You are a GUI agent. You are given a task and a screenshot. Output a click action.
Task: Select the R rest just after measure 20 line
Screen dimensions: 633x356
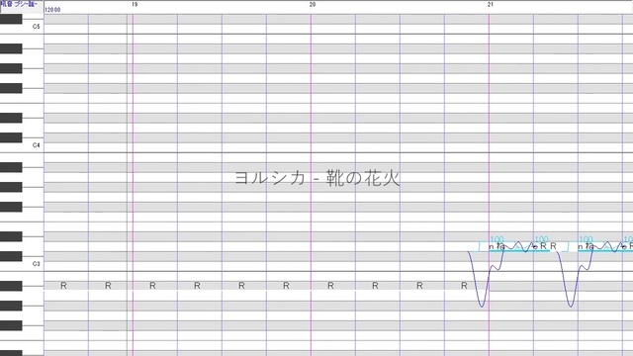click(x=333, y=286)
